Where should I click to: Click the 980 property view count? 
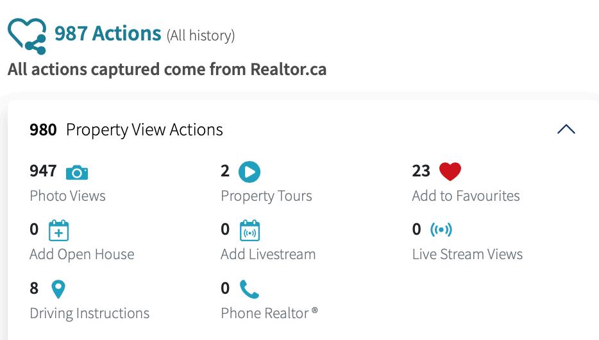click(43, 130)
